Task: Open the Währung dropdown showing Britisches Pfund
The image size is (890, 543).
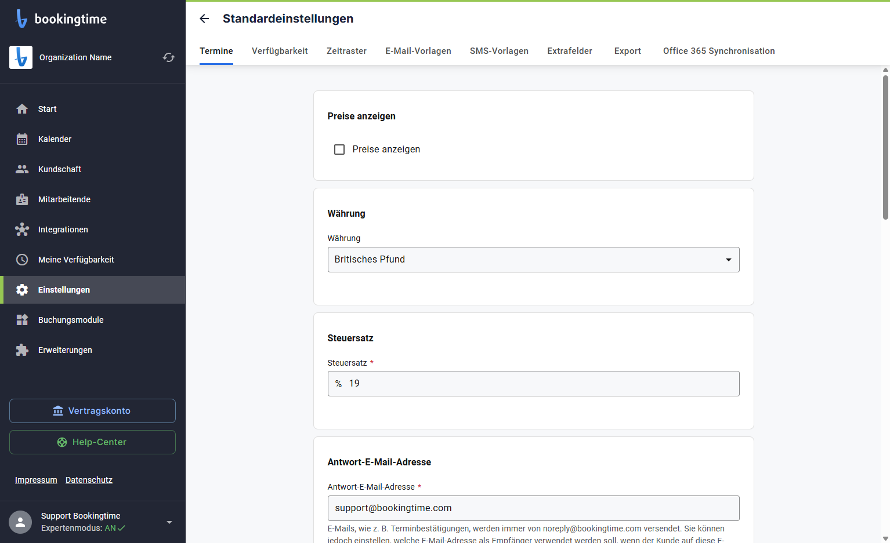Action: click(533, 260)
